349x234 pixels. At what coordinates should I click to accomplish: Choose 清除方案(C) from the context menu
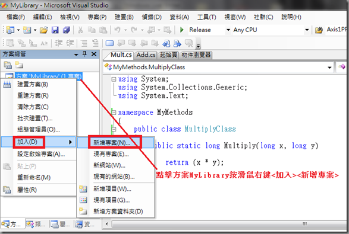39,107
